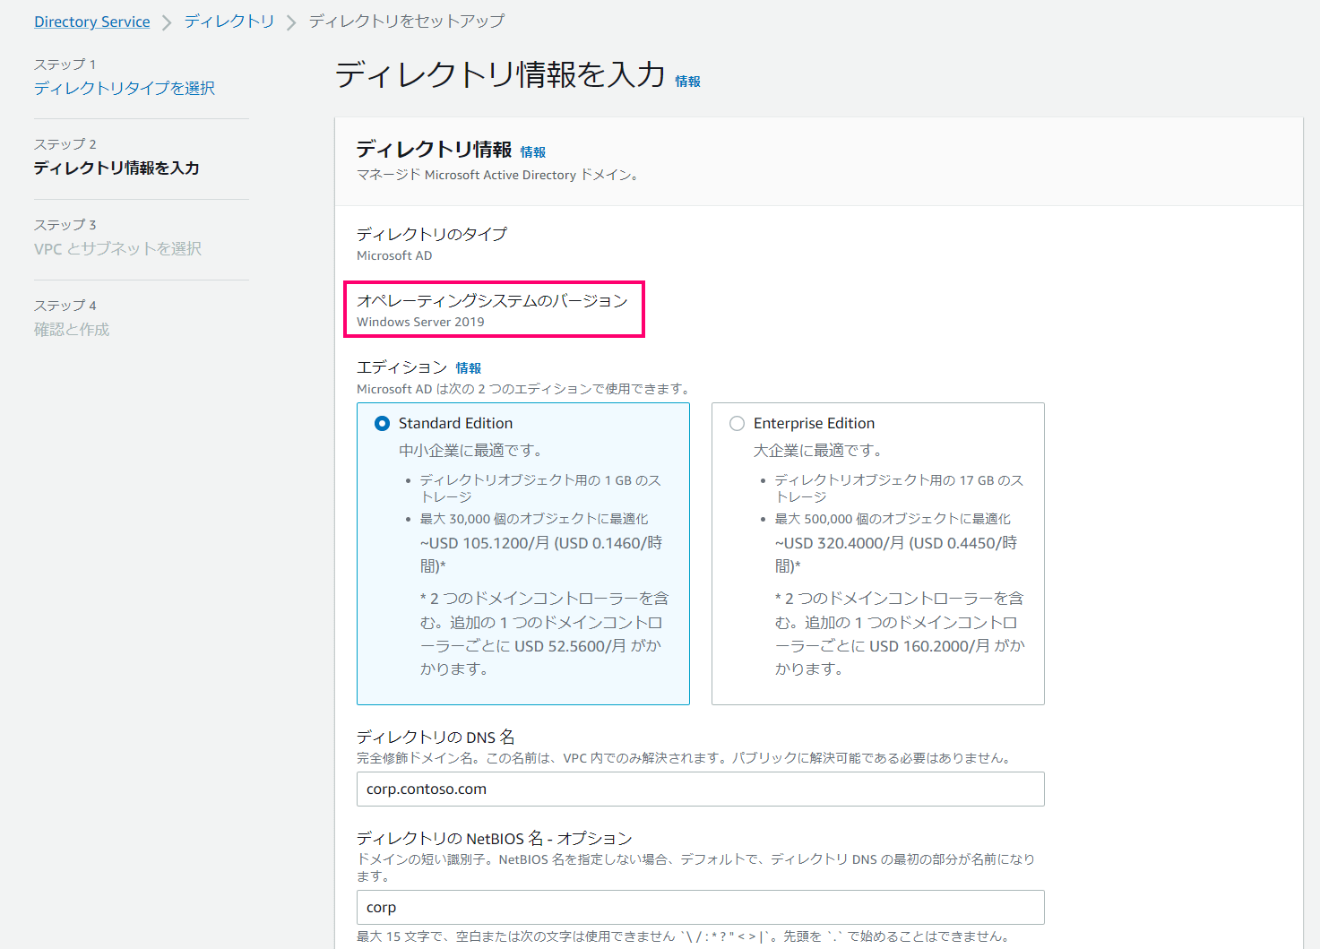Click the first breadcrumb chevron separator
Image resolution: width=1320 pixels, height=949 pixels.
[x=167, y=22]
